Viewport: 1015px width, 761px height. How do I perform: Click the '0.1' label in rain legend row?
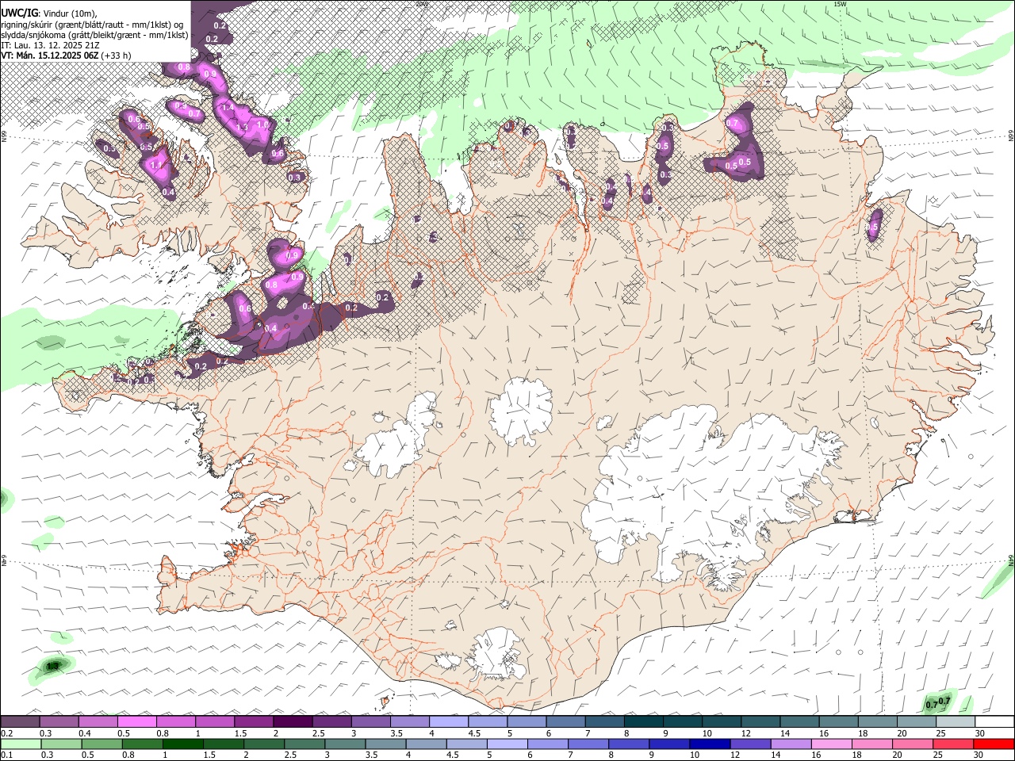(6, 755)
